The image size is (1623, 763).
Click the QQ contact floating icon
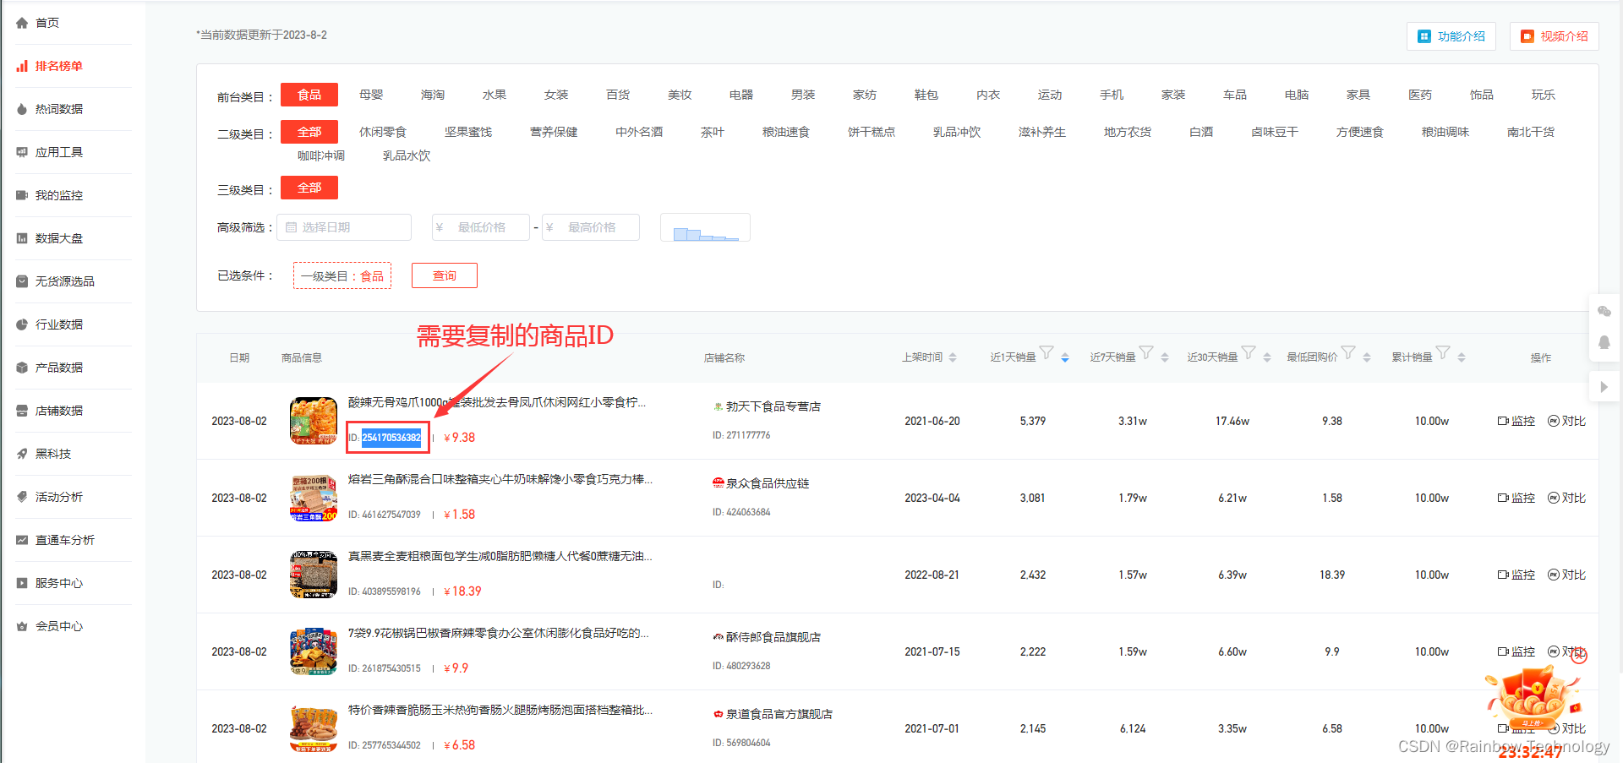tap(1604, 342)
